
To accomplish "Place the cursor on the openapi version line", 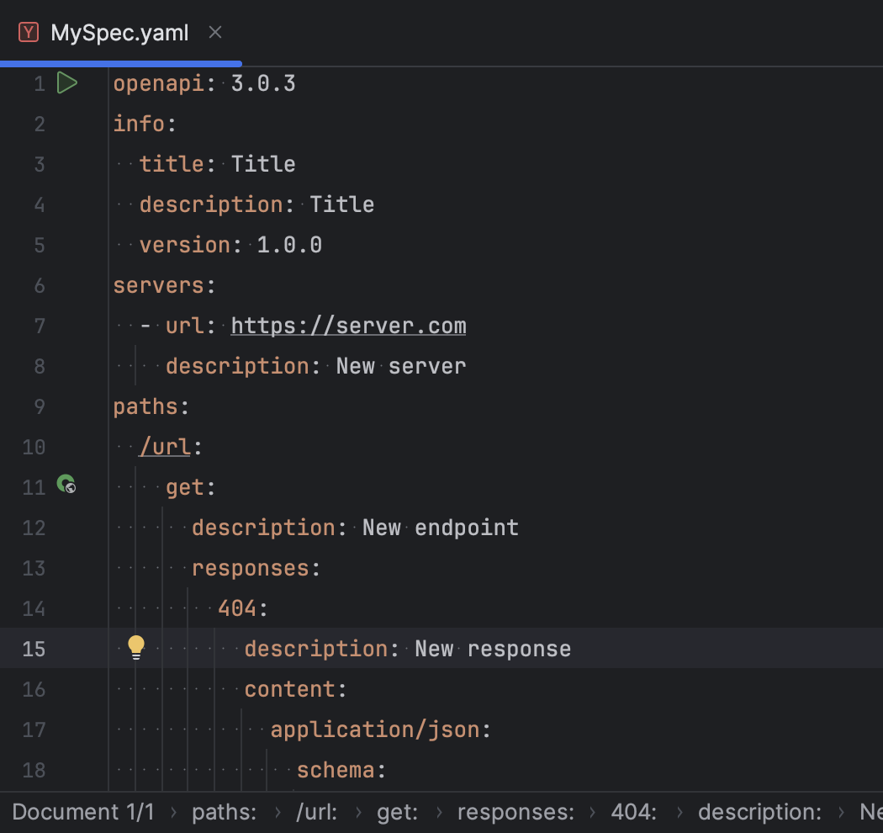I will pos(204,83).
